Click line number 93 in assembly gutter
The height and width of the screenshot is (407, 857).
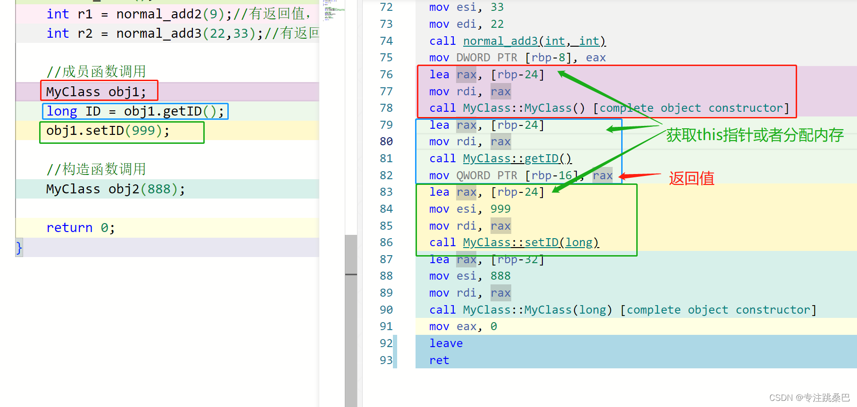386,360
